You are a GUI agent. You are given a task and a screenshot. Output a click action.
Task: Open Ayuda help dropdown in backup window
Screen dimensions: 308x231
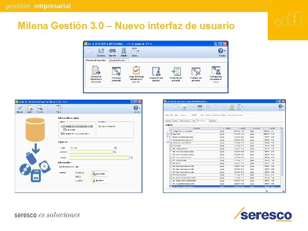(137, 108)
